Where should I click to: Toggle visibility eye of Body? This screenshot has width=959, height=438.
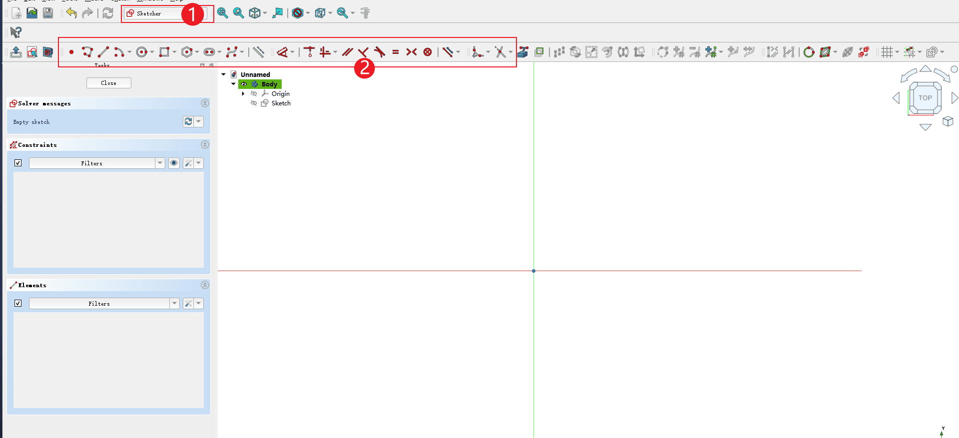pyautogui.click(x=244, y=84)
